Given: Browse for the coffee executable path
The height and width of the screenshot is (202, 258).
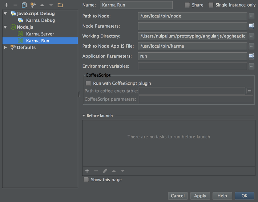Looking at the screenshot, I should coord(249,91).
